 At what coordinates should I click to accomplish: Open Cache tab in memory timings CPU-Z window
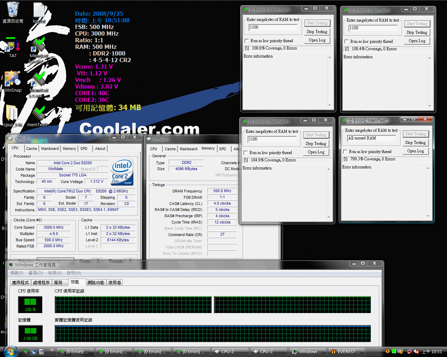[x=170, y=149]
